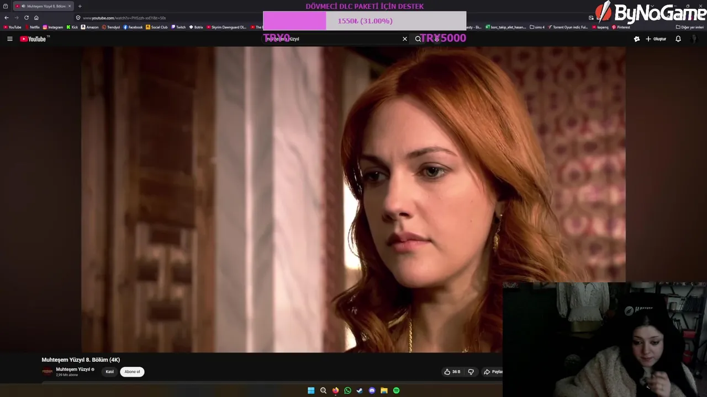Open the Torrent Oyun indir bookmark
Viewport: 707px width, 397px height.
568,27
